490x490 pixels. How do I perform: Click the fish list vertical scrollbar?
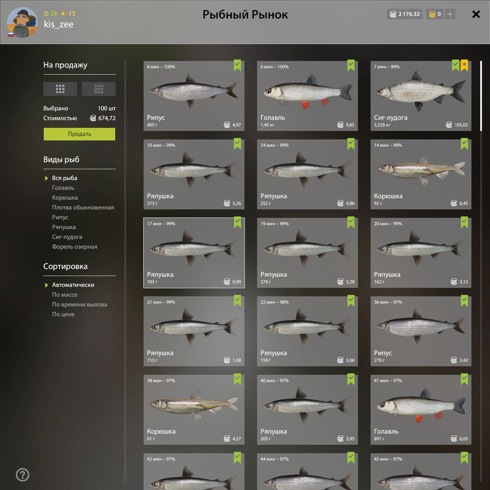[481, 96]
